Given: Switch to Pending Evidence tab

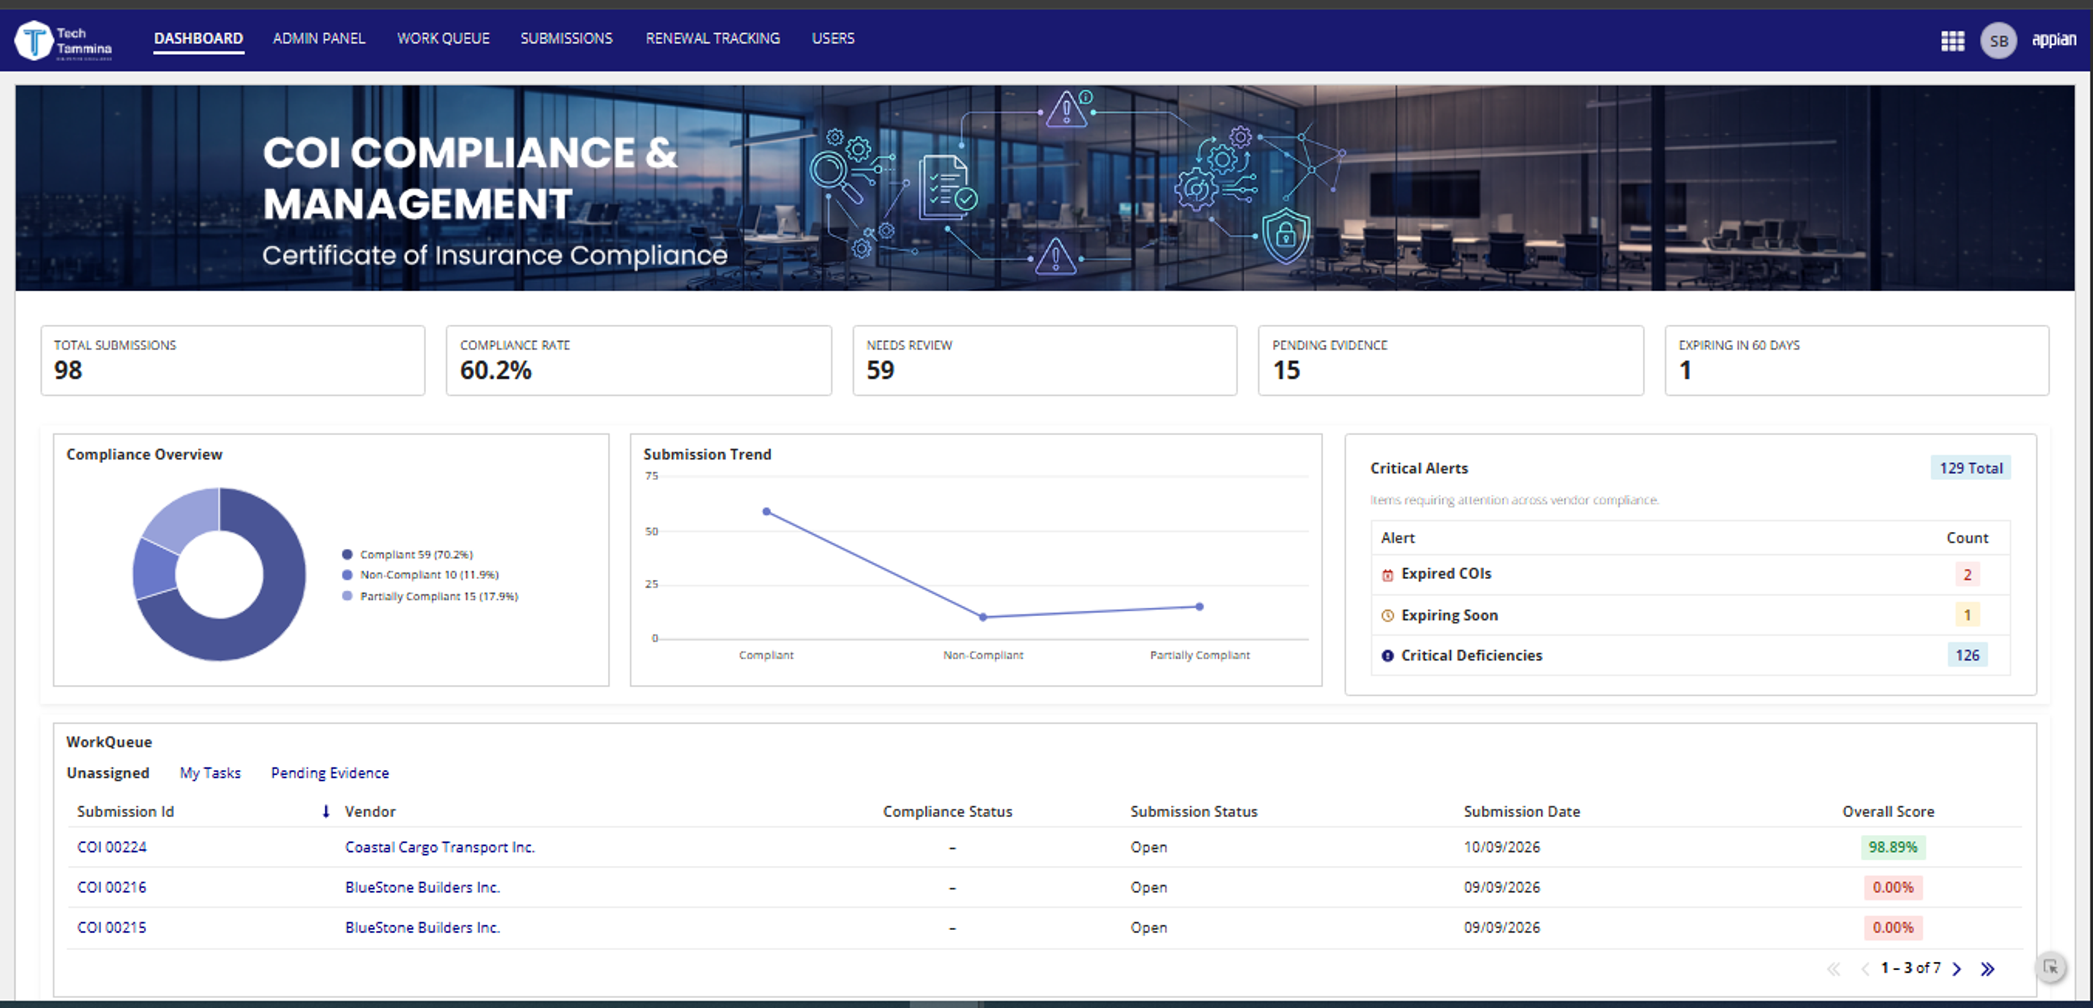Looking at the screenshot, I should [330, 773].
